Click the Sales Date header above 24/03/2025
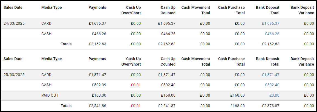The image size is (317, 112). click(13, 7)
